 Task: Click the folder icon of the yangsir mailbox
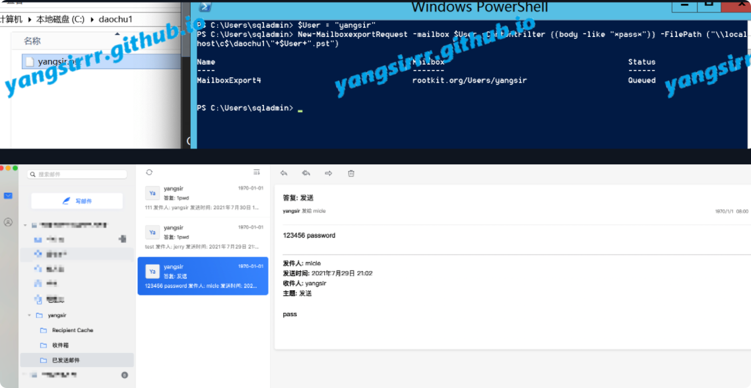[40, 315]
